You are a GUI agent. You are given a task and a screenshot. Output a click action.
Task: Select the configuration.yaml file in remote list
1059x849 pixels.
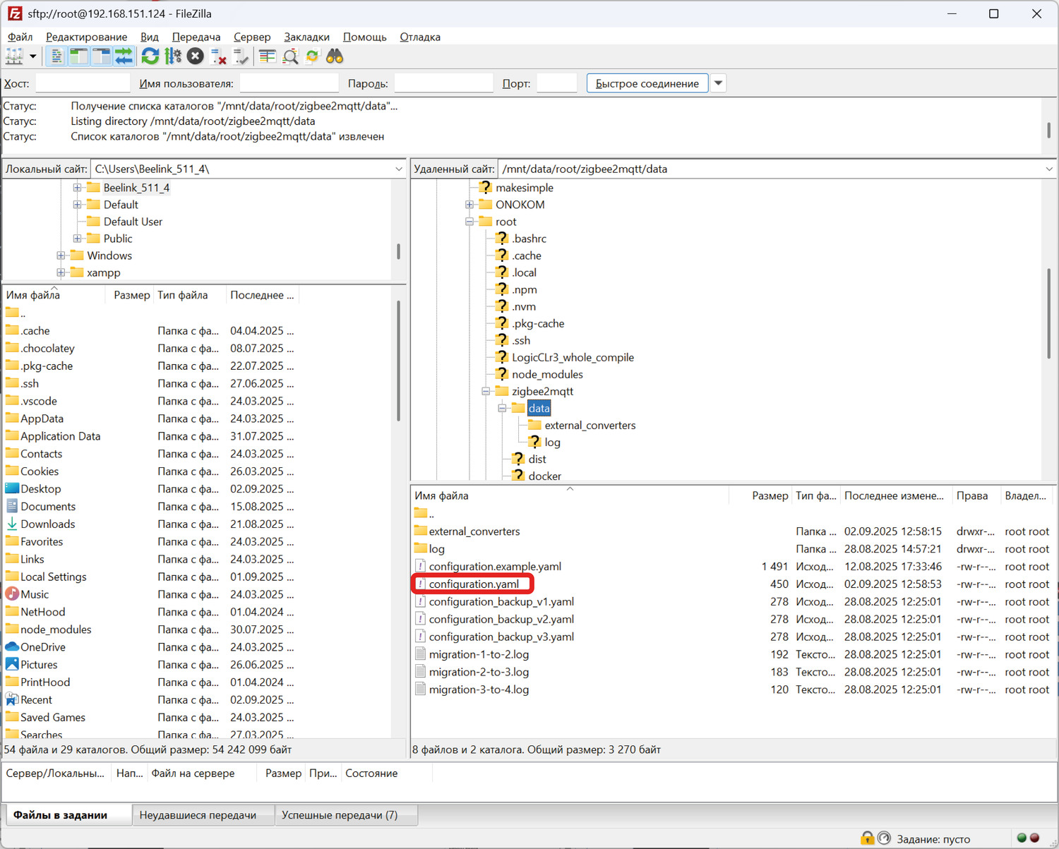(474, 584)
